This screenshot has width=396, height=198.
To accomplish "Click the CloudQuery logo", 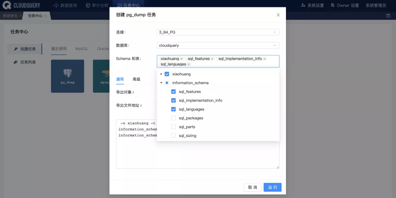I will (x=21, y=5).
